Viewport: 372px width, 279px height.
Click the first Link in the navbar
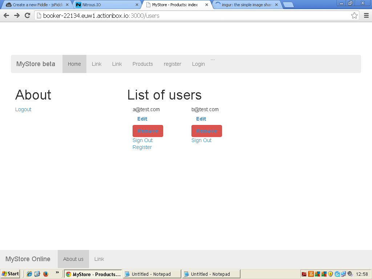(x=97, y=64)
